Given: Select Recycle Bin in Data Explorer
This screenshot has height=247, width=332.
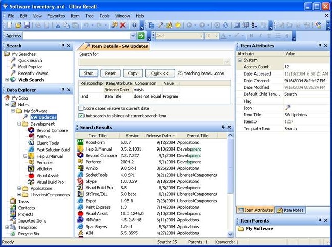Looking at the screenshot, I should 29,234.
